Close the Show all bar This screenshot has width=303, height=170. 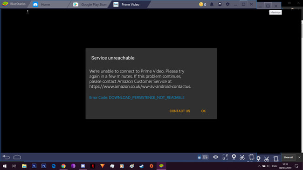299,157
